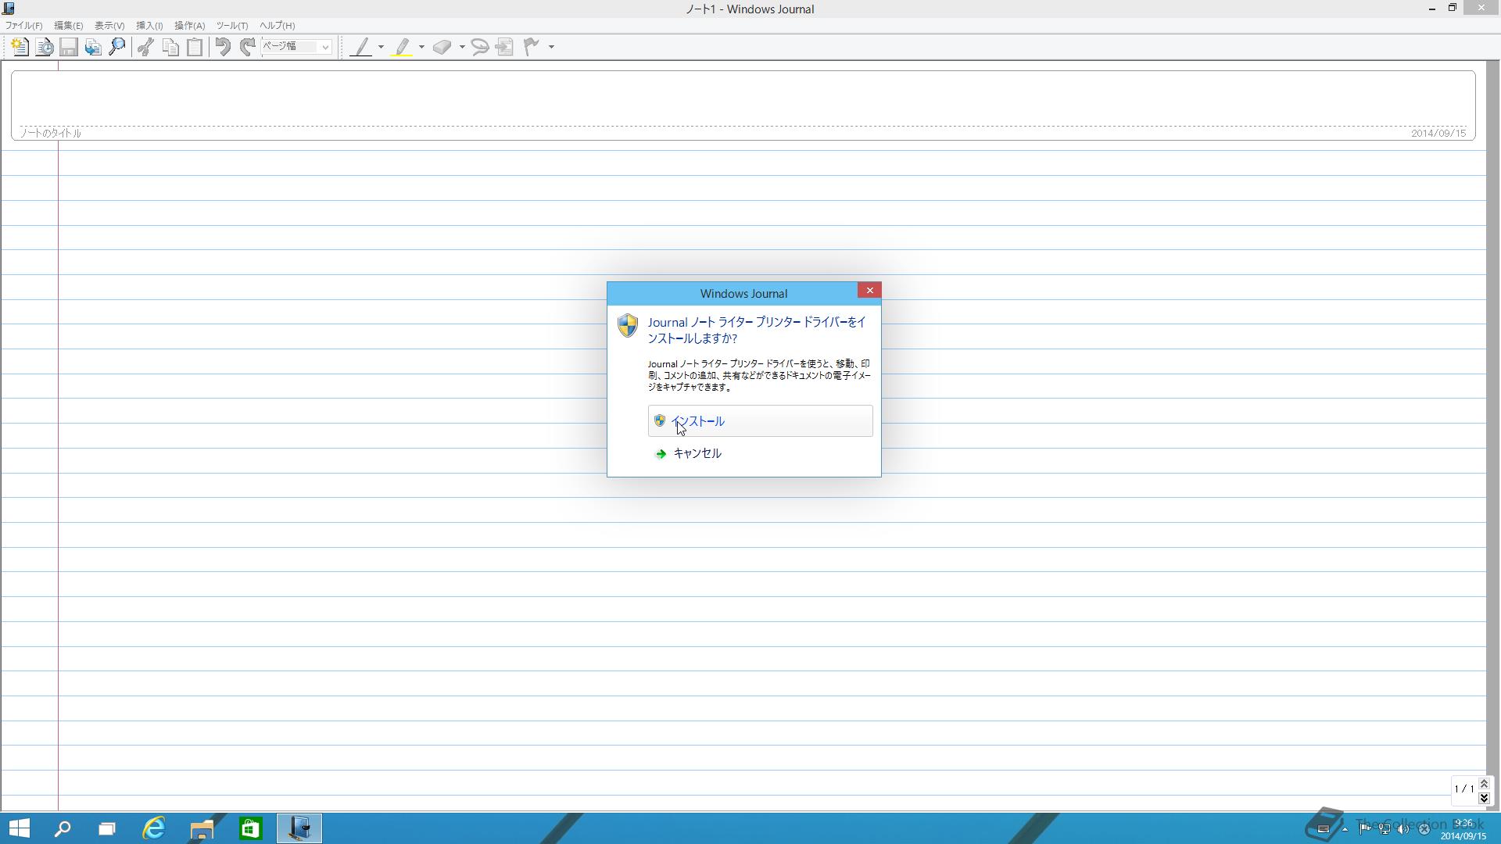This screenshot has height=844, width=1501.
Task: Click the Save floppy disk icon
Action: click(69, 47)
